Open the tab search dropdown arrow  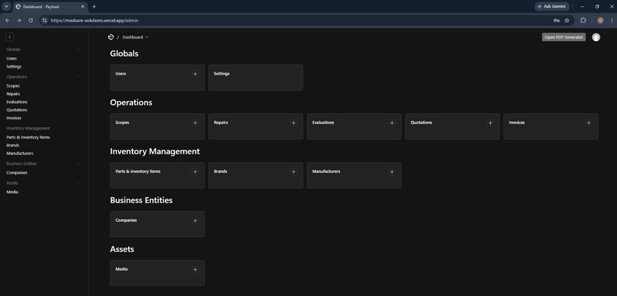[7, 7]
